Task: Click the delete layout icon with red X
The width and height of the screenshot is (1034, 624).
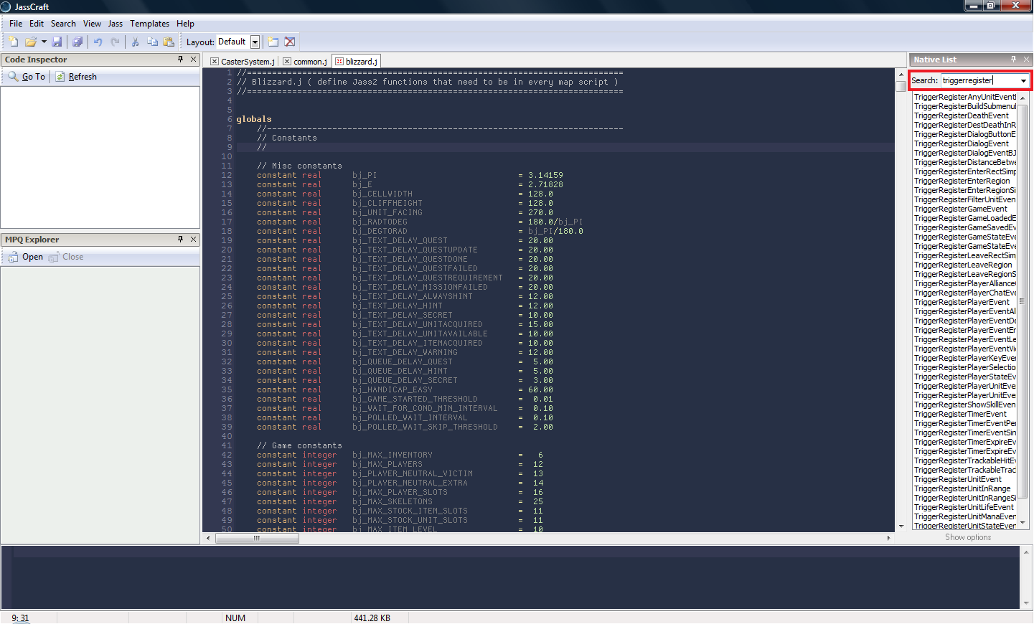Action: 290,42
